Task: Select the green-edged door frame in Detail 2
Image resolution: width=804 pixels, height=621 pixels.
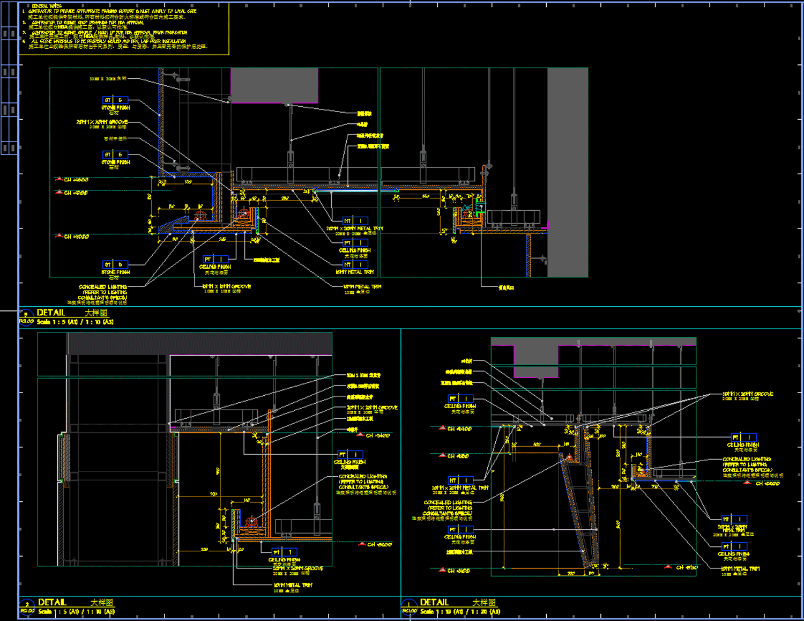Action: (63, 459)
